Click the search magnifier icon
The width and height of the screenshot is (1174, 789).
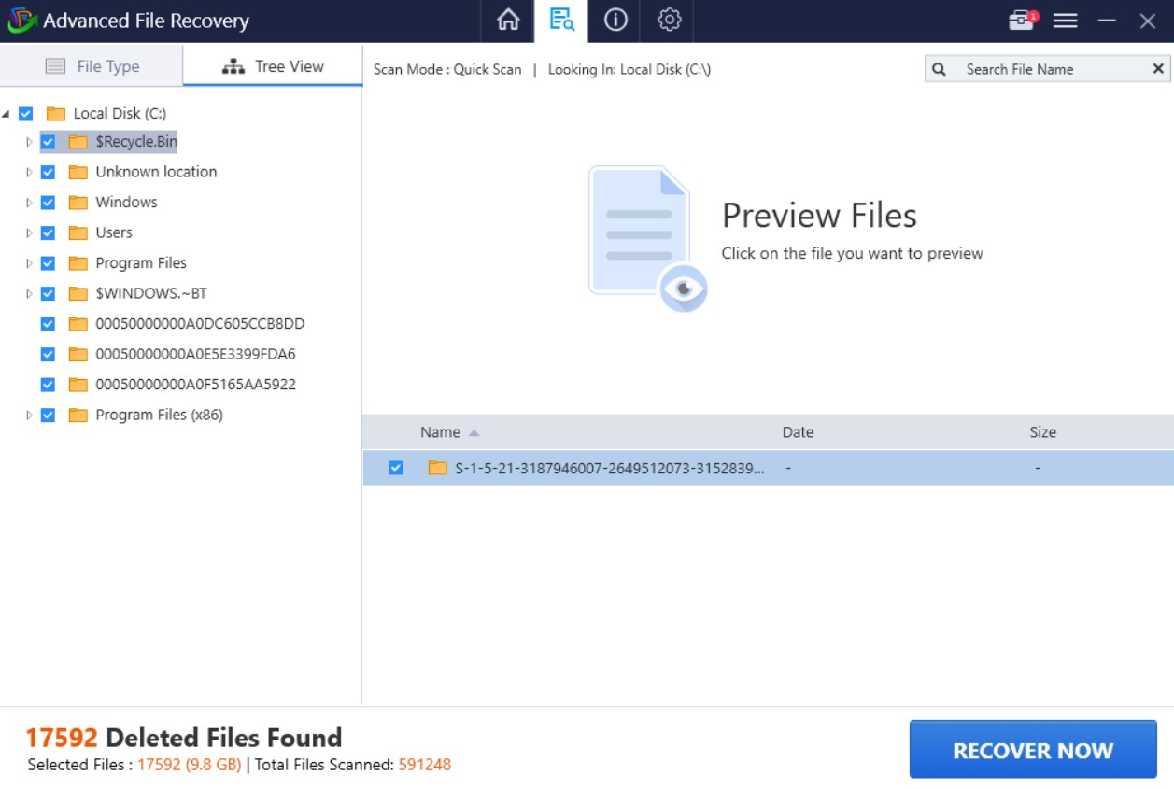point(940,69)
